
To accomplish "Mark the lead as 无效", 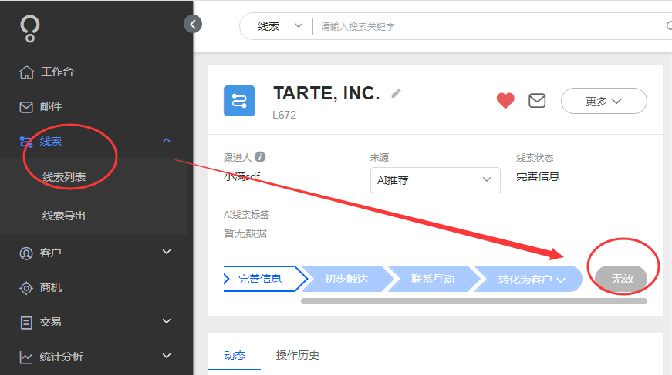I will point(623,280).
